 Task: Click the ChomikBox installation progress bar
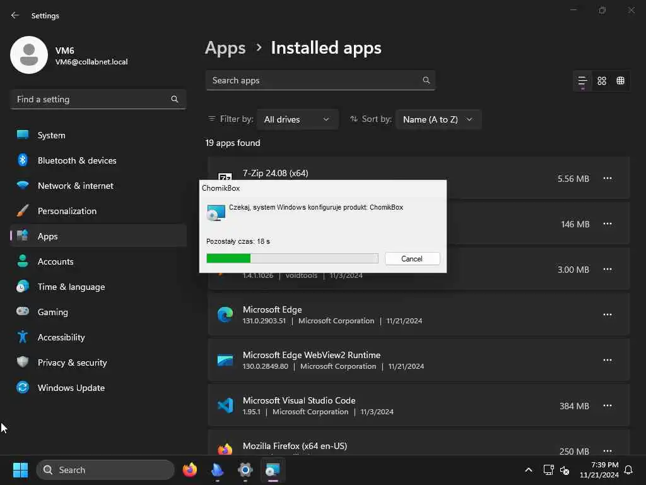click(x=292, y=258)
